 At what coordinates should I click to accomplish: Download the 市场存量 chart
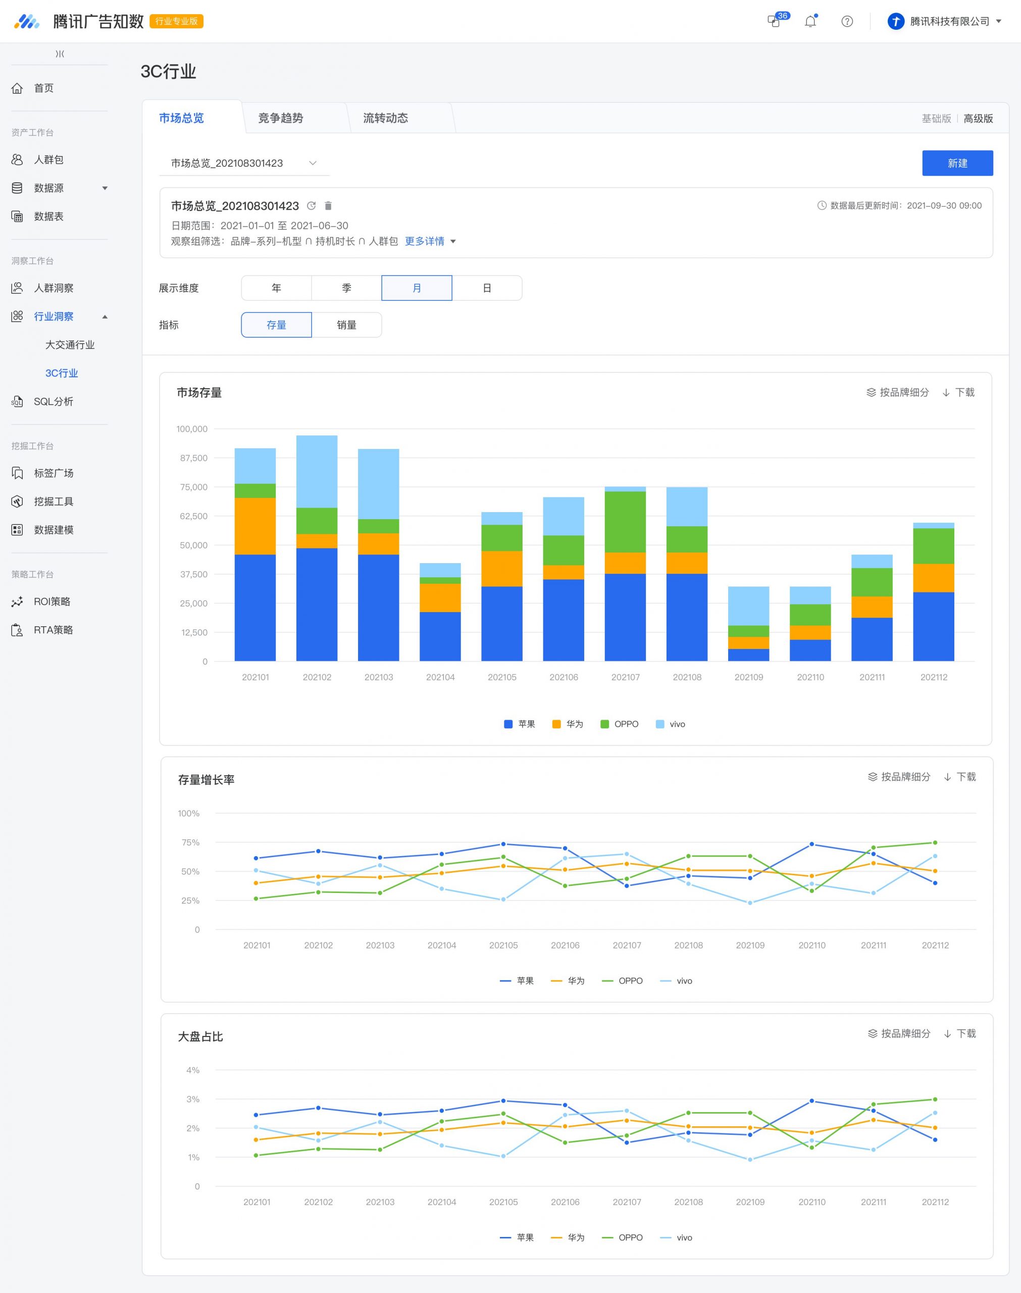tap(958, 392)
